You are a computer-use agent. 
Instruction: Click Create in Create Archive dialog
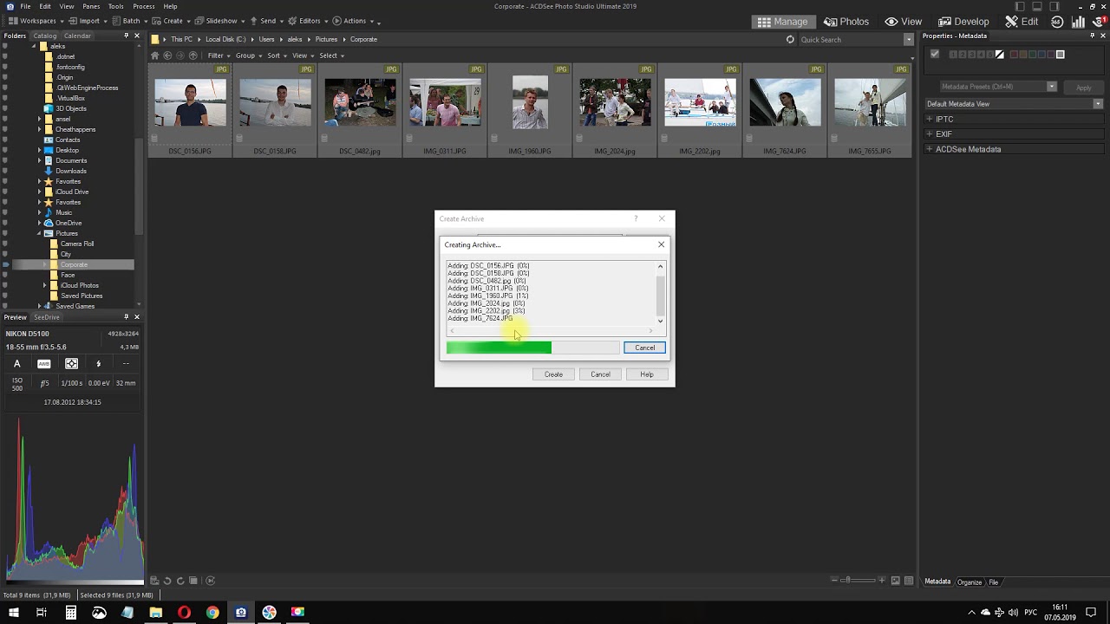(x=553, y=374)
